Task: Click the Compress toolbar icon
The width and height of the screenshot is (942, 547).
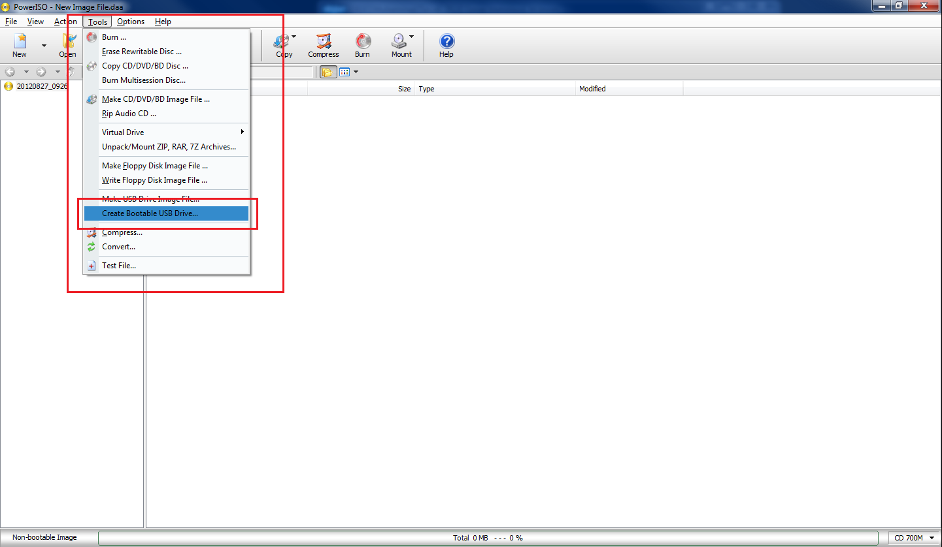Action: [x=323, y=45]
